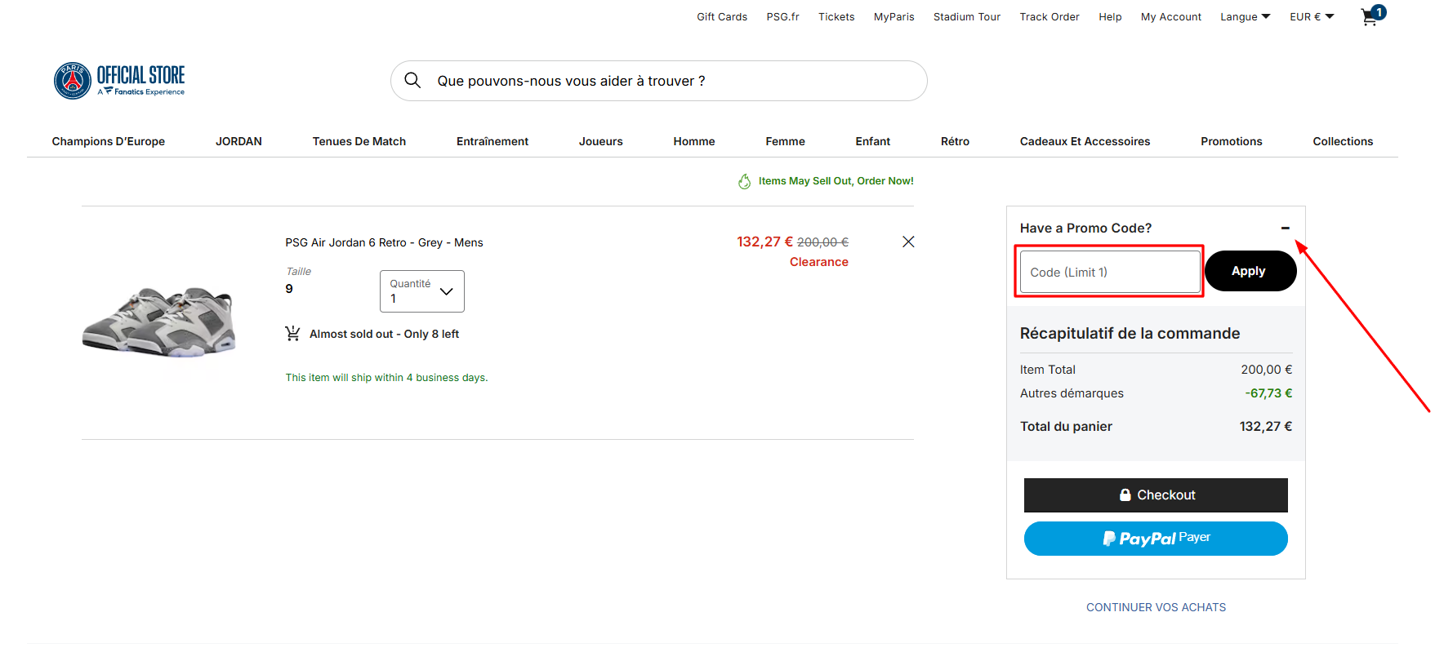Apply the promo code
Screen dimensions: 1444x661
pos(1250,271)
